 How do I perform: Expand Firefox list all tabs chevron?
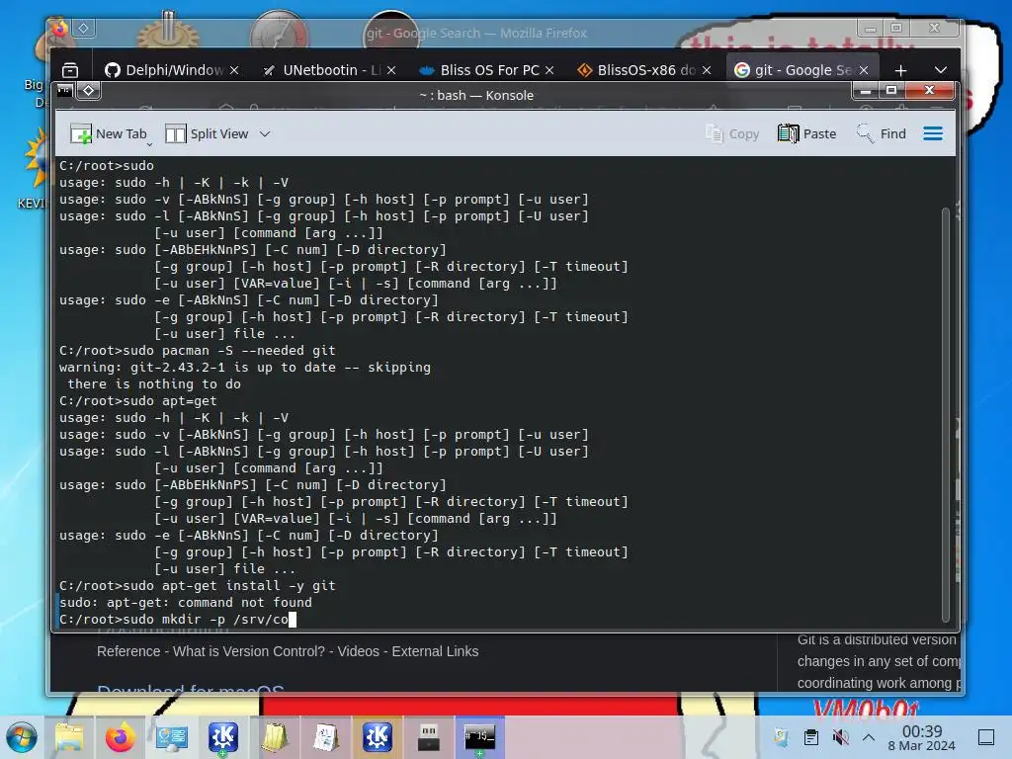coord(941,70)
